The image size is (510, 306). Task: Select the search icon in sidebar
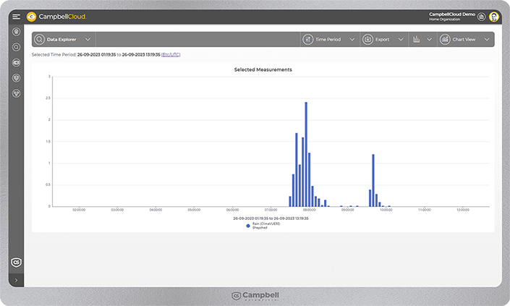[x=16, y=48]
